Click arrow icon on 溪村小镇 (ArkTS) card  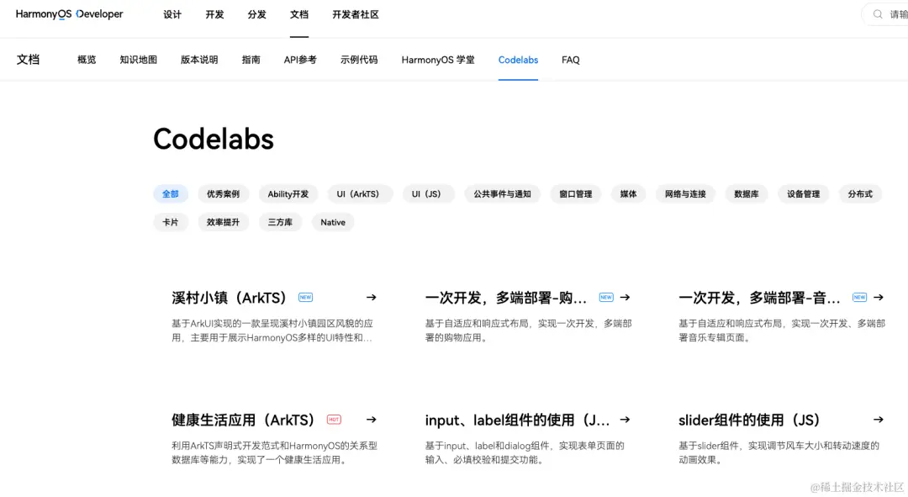click(372, 297)
